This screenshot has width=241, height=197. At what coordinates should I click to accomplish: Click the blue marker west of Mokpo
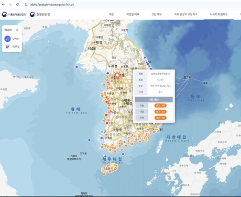point(89,140)
